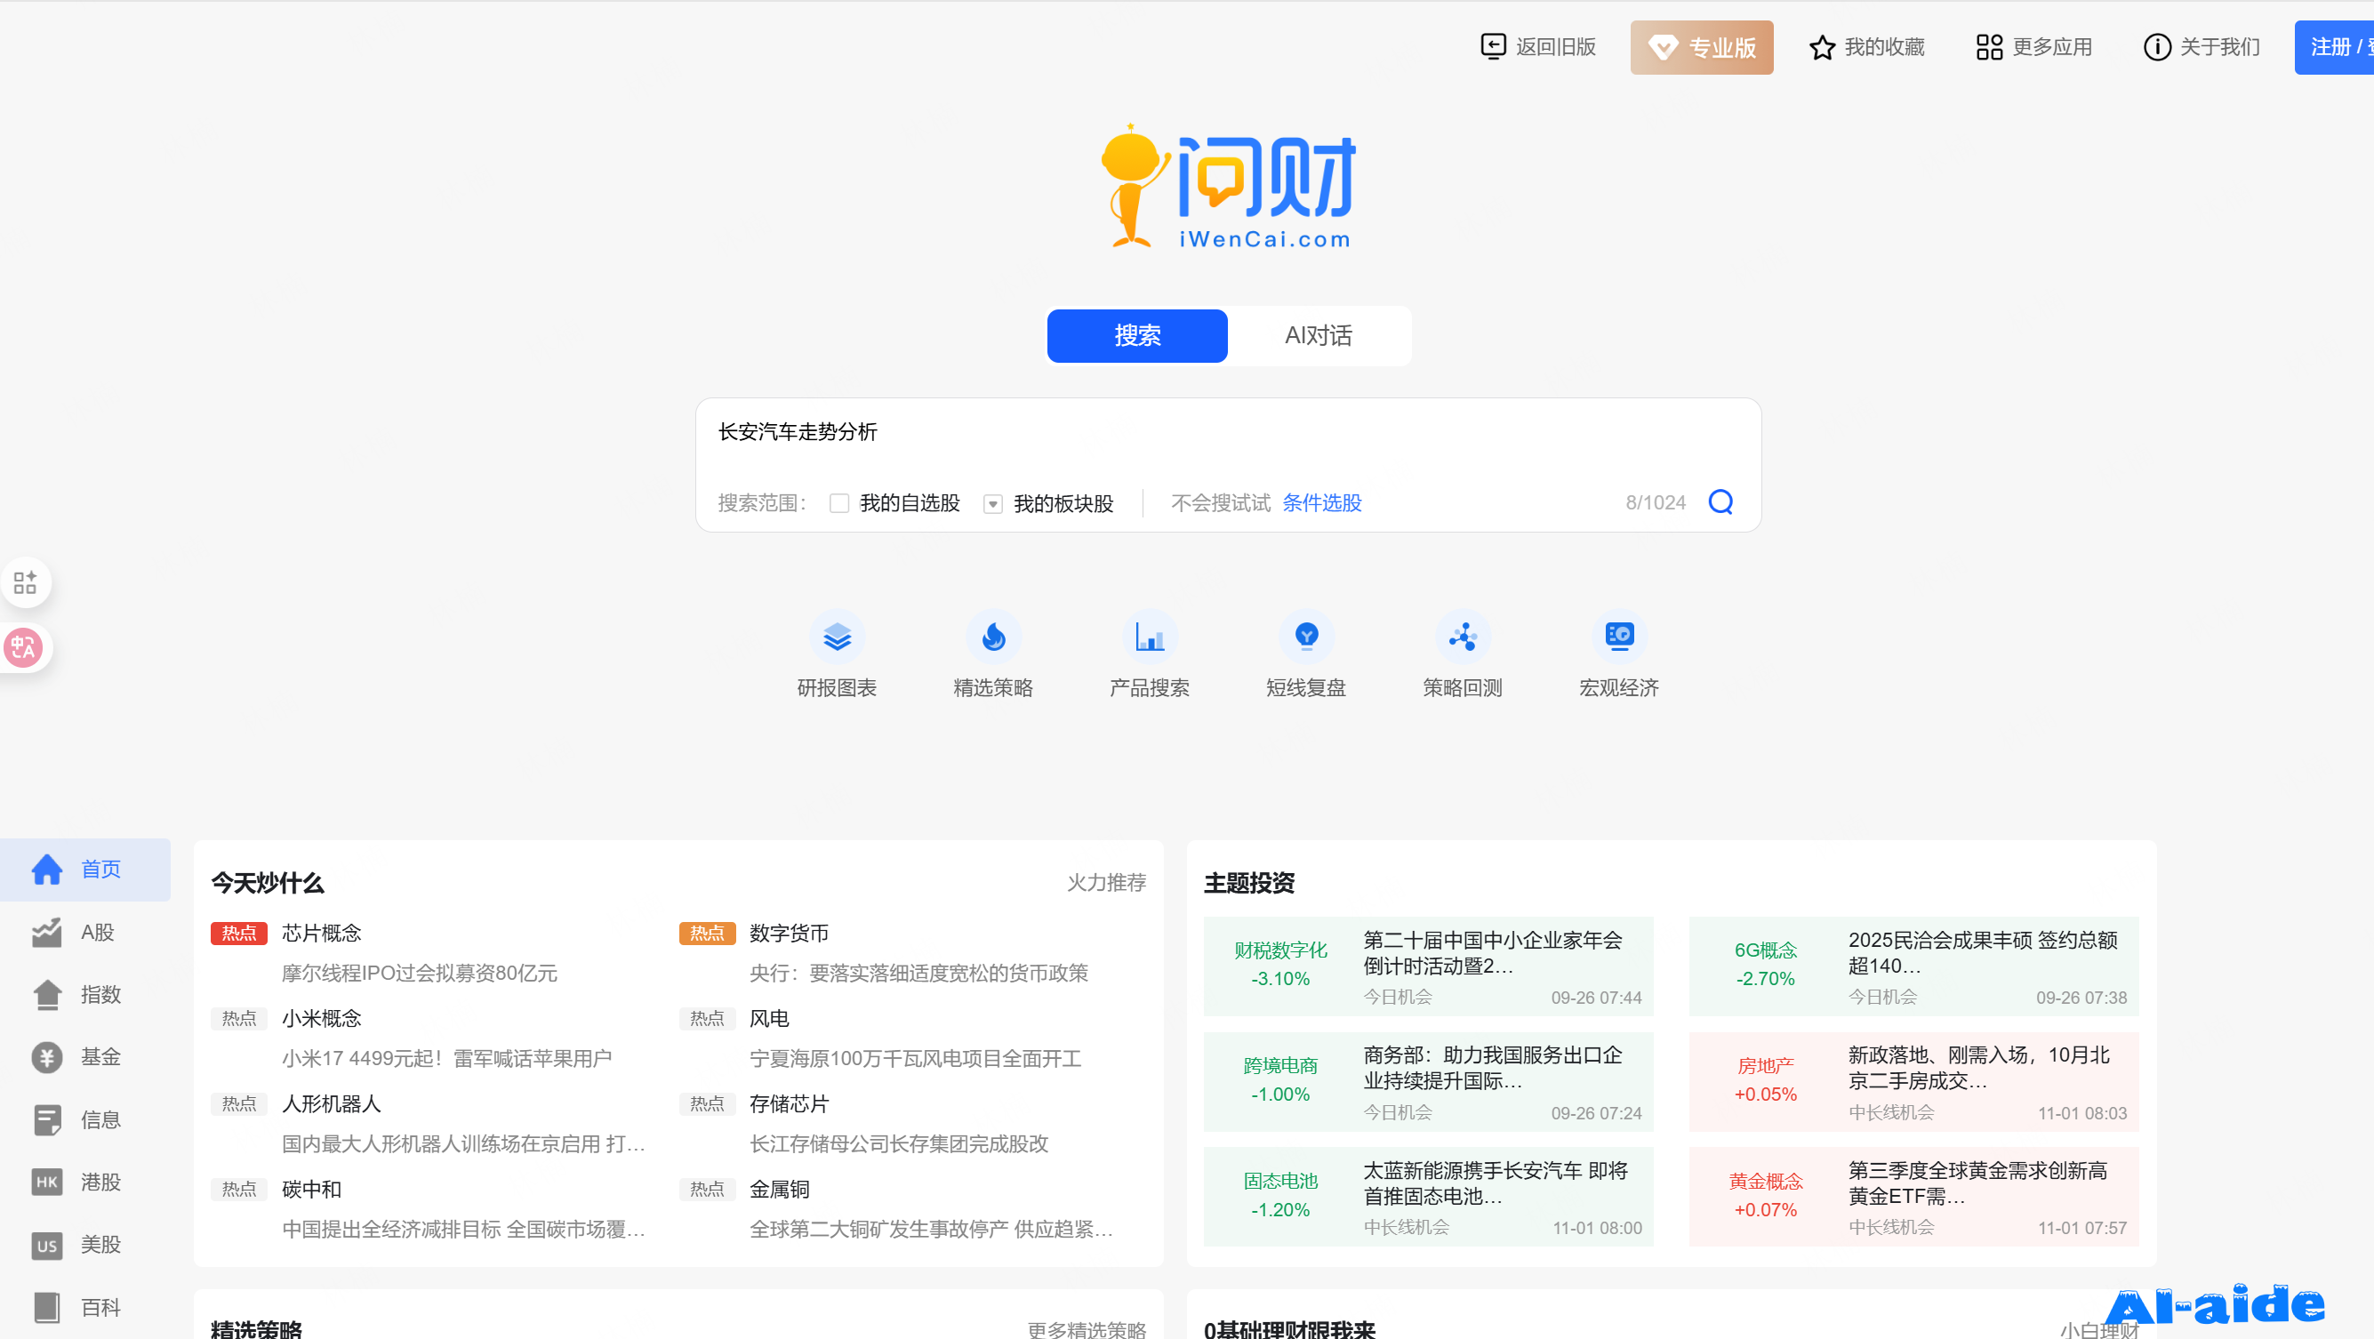The width and height of the screenshot is (2374, 1339).
Task: Open 基金 in the sidebar
Action: [x=84, y=1057]
